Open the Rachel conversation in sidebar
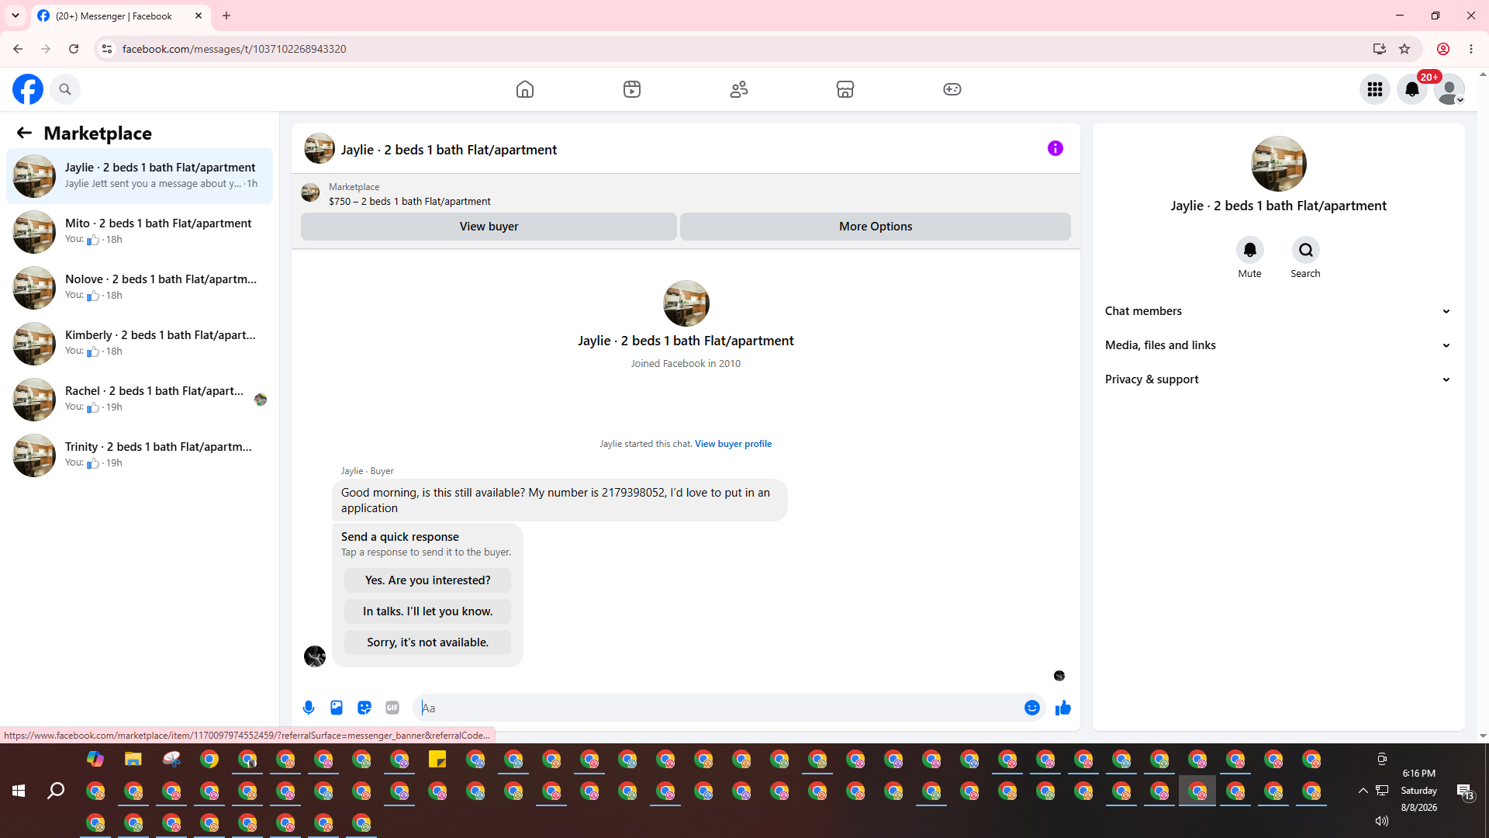1489x838 pixels. (140, 400)
